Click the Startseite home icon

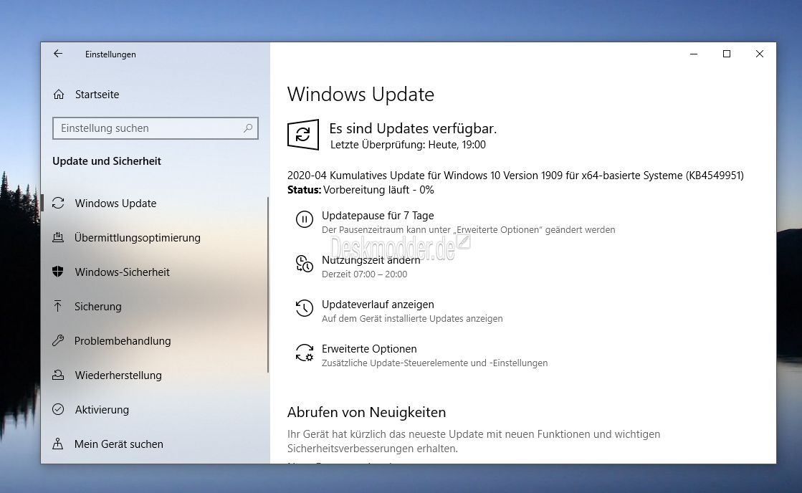[x=59, y=95]
